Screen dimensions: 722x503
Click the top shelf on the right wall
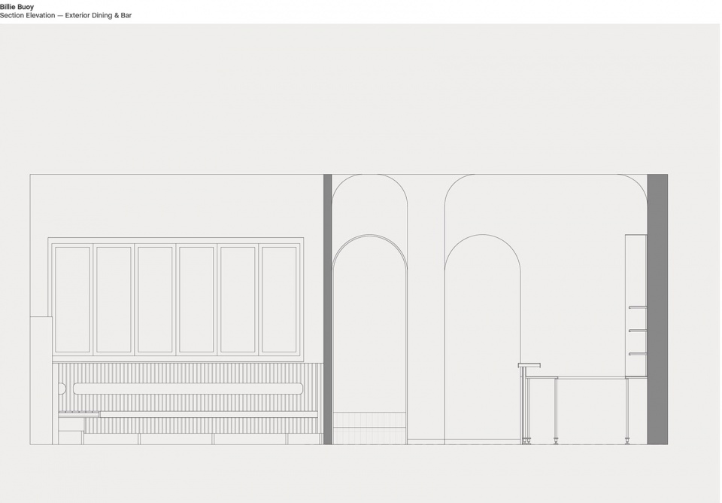coord(637,307)
